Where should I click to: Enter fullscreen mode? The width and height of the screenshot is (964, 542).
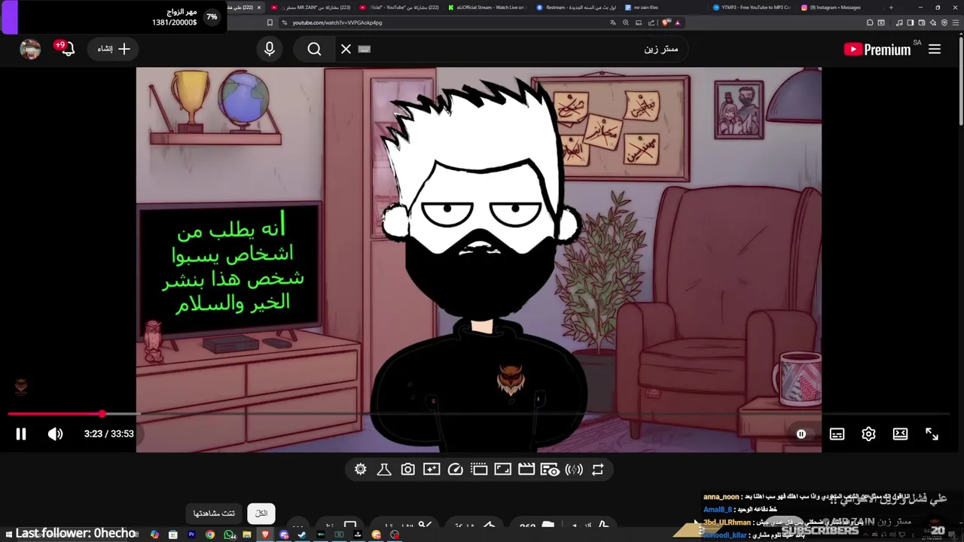click(932, 434)
